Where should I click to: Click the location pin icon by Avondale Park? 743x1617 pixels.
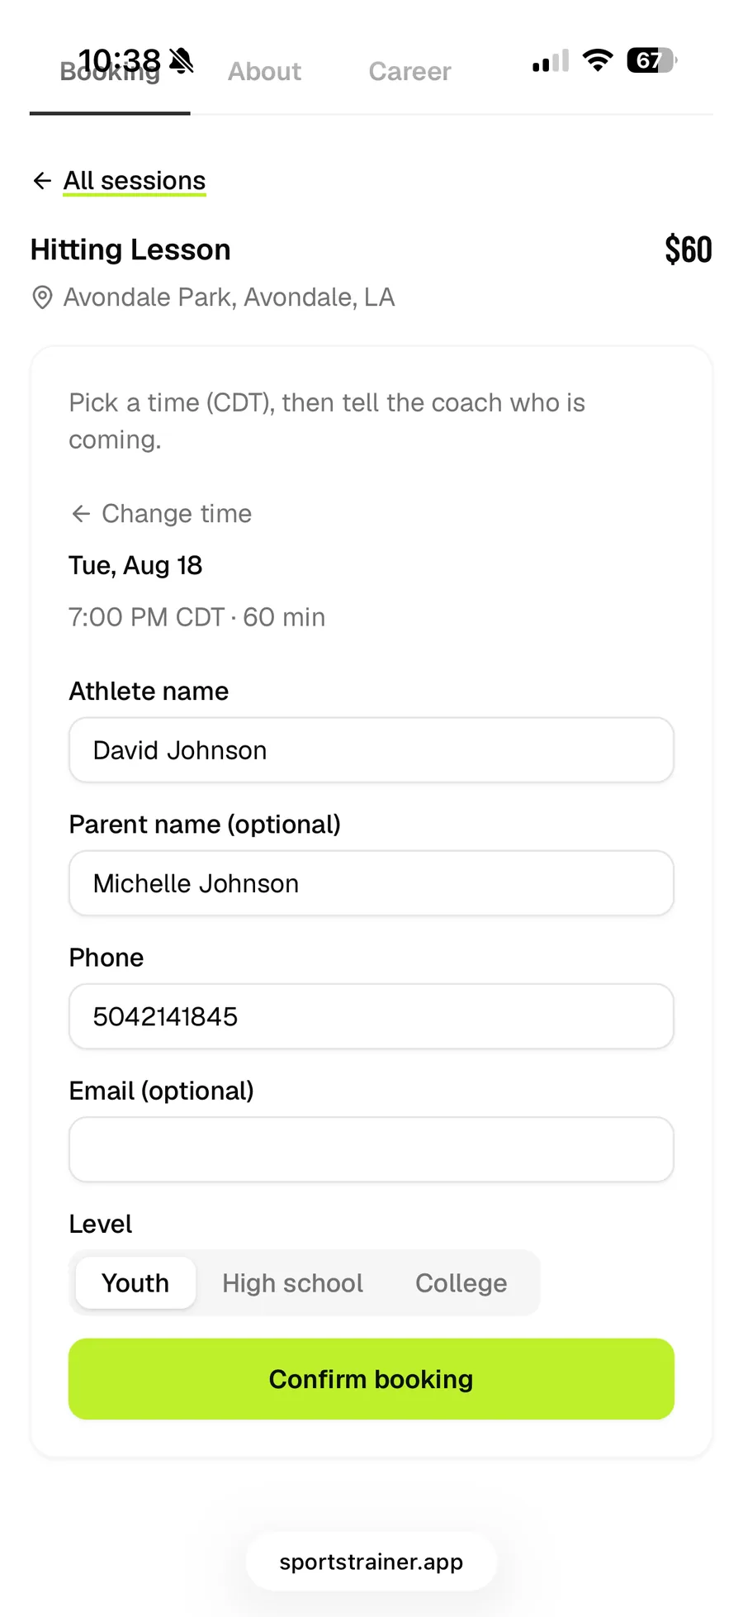[42, 297]
